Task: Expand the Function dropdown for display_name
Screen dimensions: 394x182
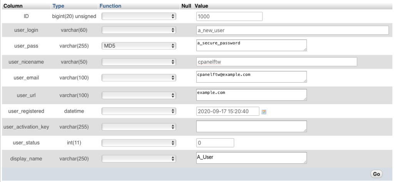Action: pos(139,159)
